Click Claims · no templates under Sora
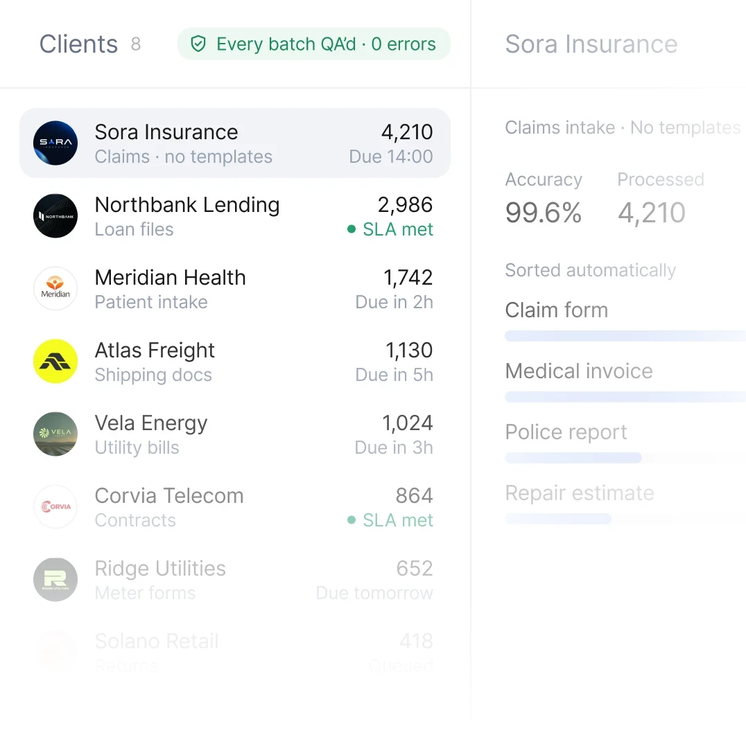The width and height of the screenshot is (746, 737). pos(183,157)
